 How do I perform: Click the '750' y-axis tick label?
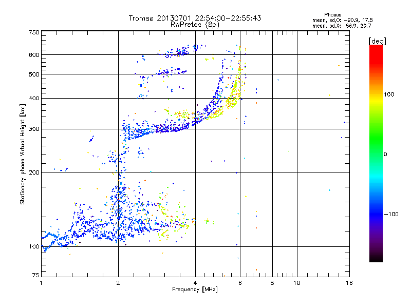click(34, 32)
